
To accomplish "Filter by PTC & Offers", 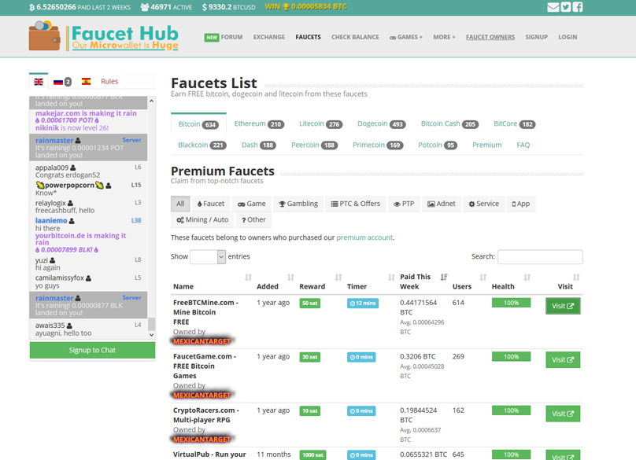I will pos(355,204).
